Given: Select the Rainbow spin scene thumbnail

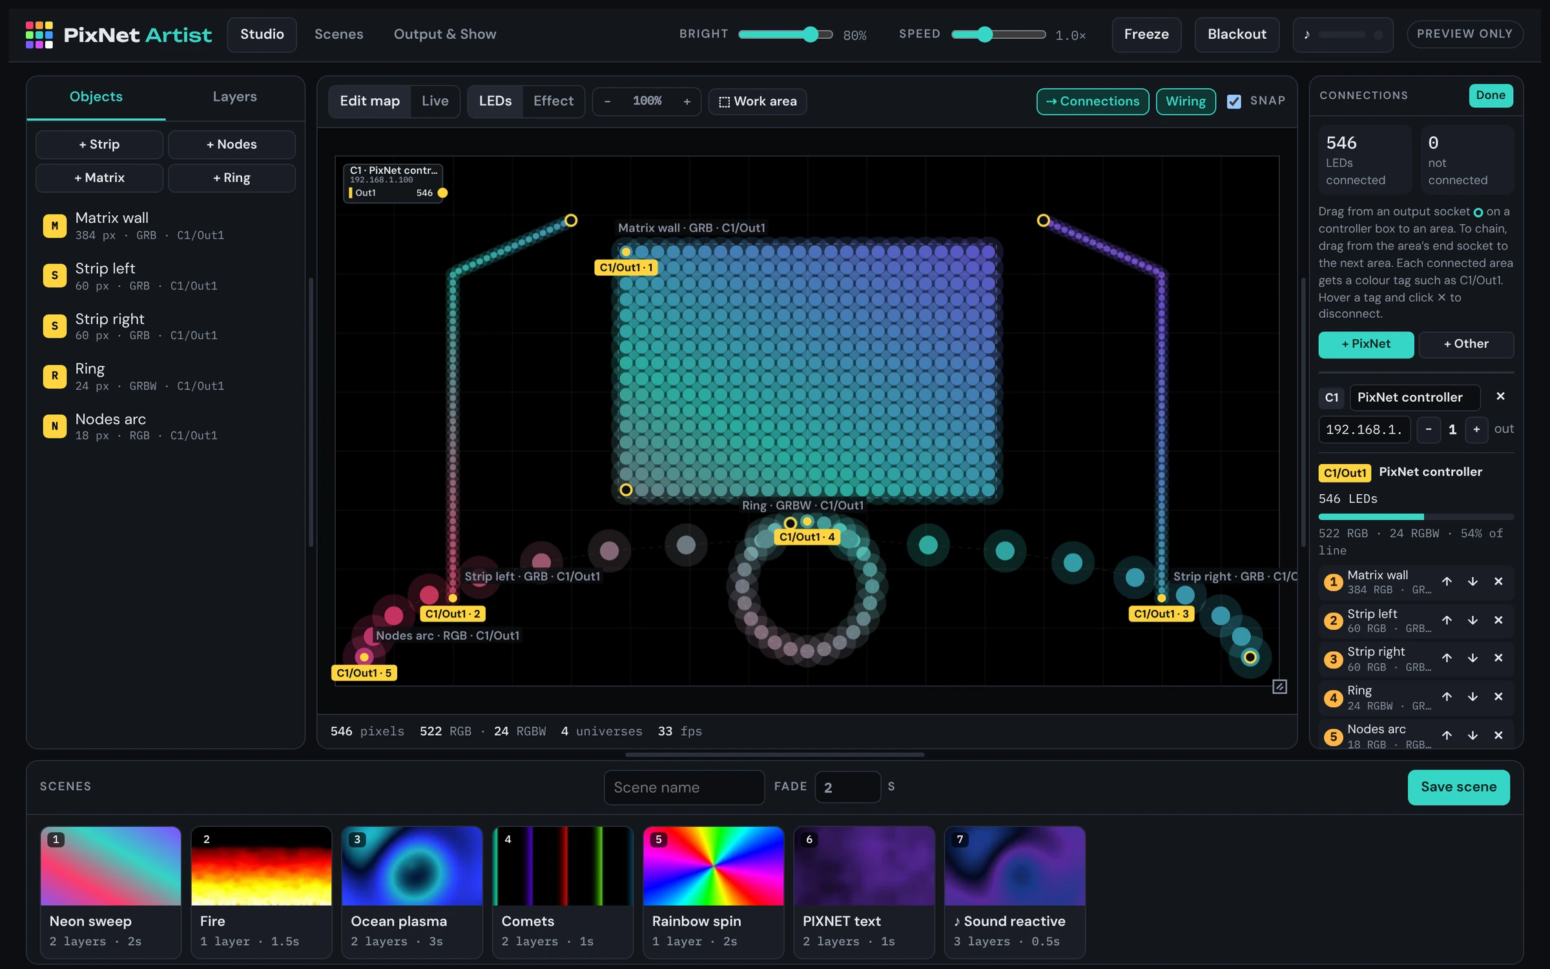Looking at the screenshot, I should coord(713,866).
